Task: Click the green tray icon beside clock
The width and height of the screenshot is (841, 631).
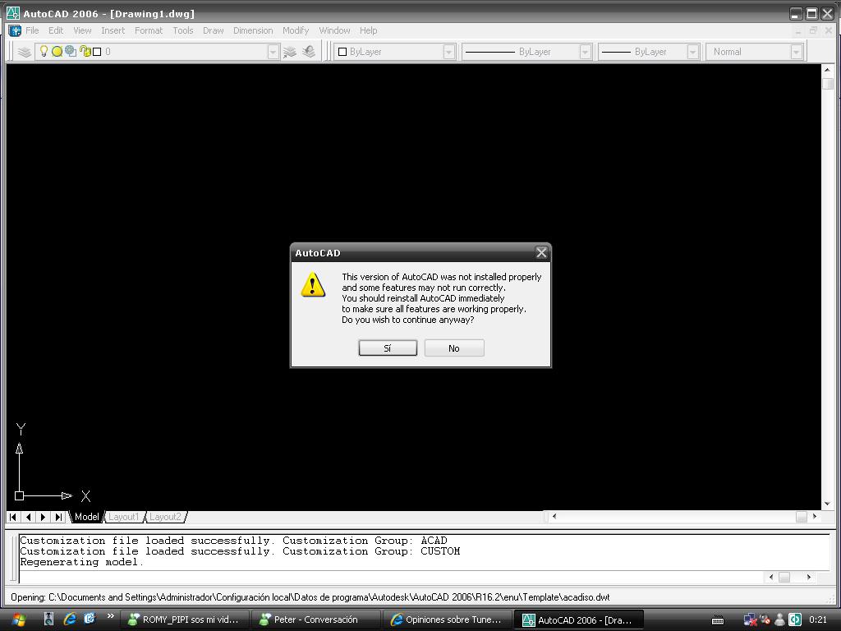Action: 795,619
